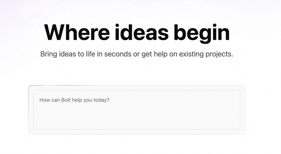Click the Bolt prompt text box

pos(137,110)
